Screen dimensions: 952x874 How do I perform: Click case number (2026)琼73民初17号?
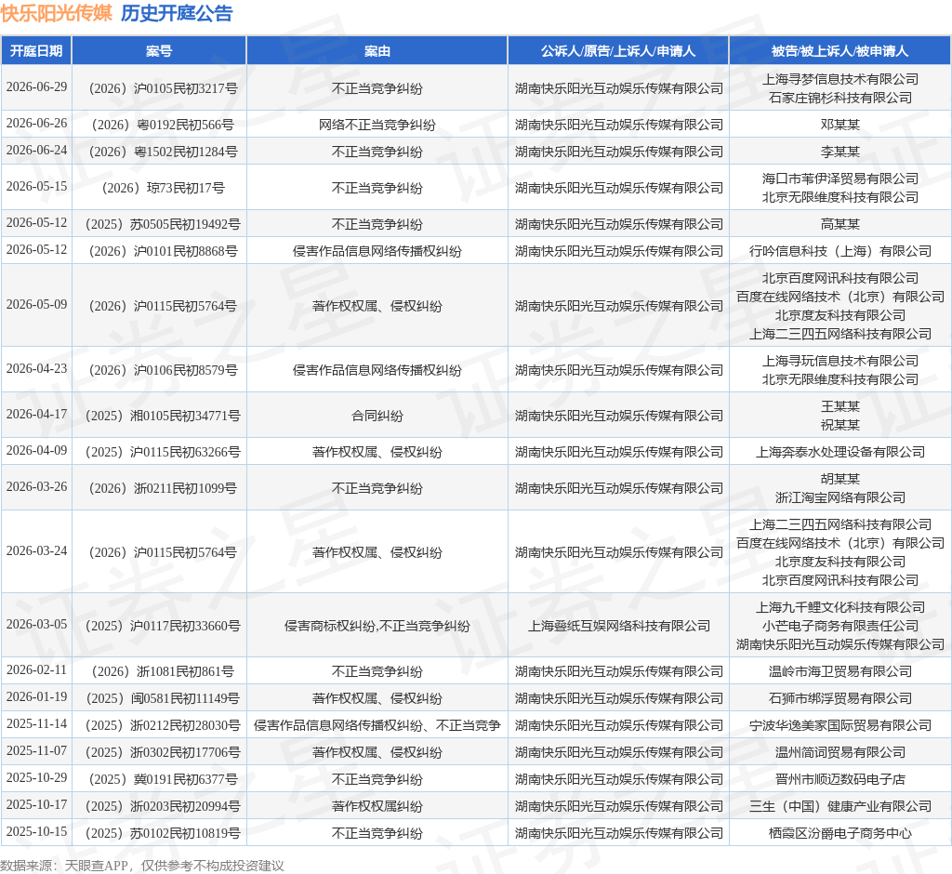pyautogui.click(x=163, y=189)
